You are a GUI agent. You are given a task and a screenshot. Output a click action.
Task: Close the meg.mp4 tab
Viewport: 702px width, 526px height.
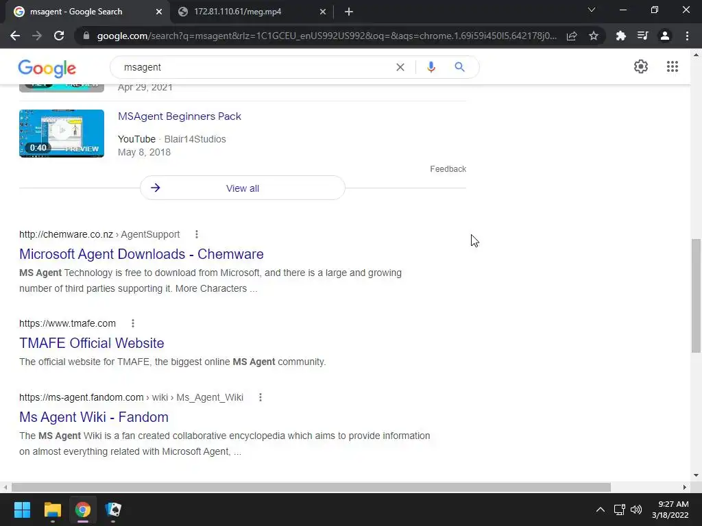pyautogui.click(x=323, y=12)
